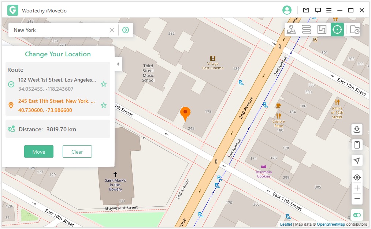Open the mail envelope icon
371x229 pixels.
click(x=306, y=10)
